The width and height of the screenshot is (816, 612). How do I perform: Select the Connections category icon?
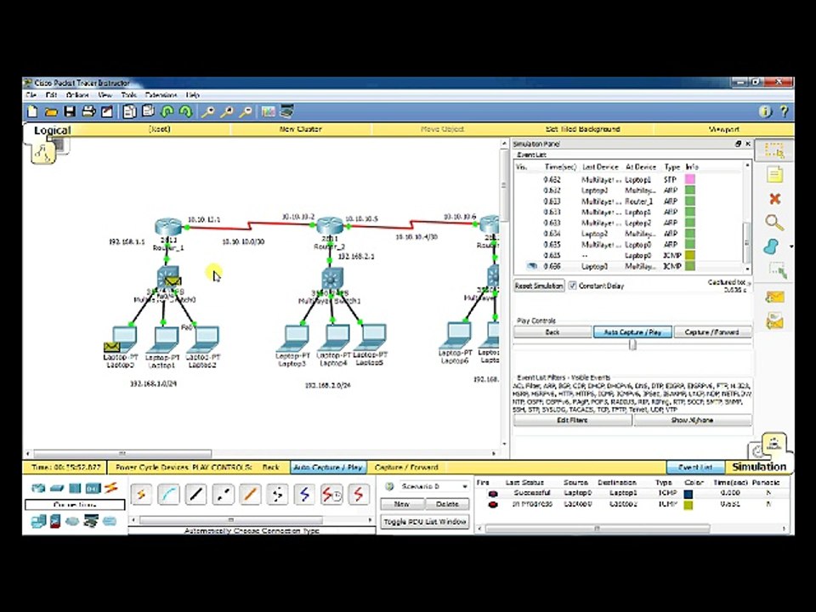tap(110, 488)
